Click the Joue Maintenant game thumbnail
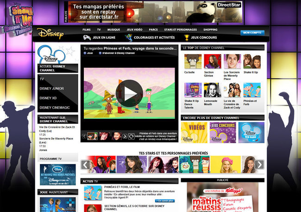This screenshot has width=301, height=212. point(57,205)
